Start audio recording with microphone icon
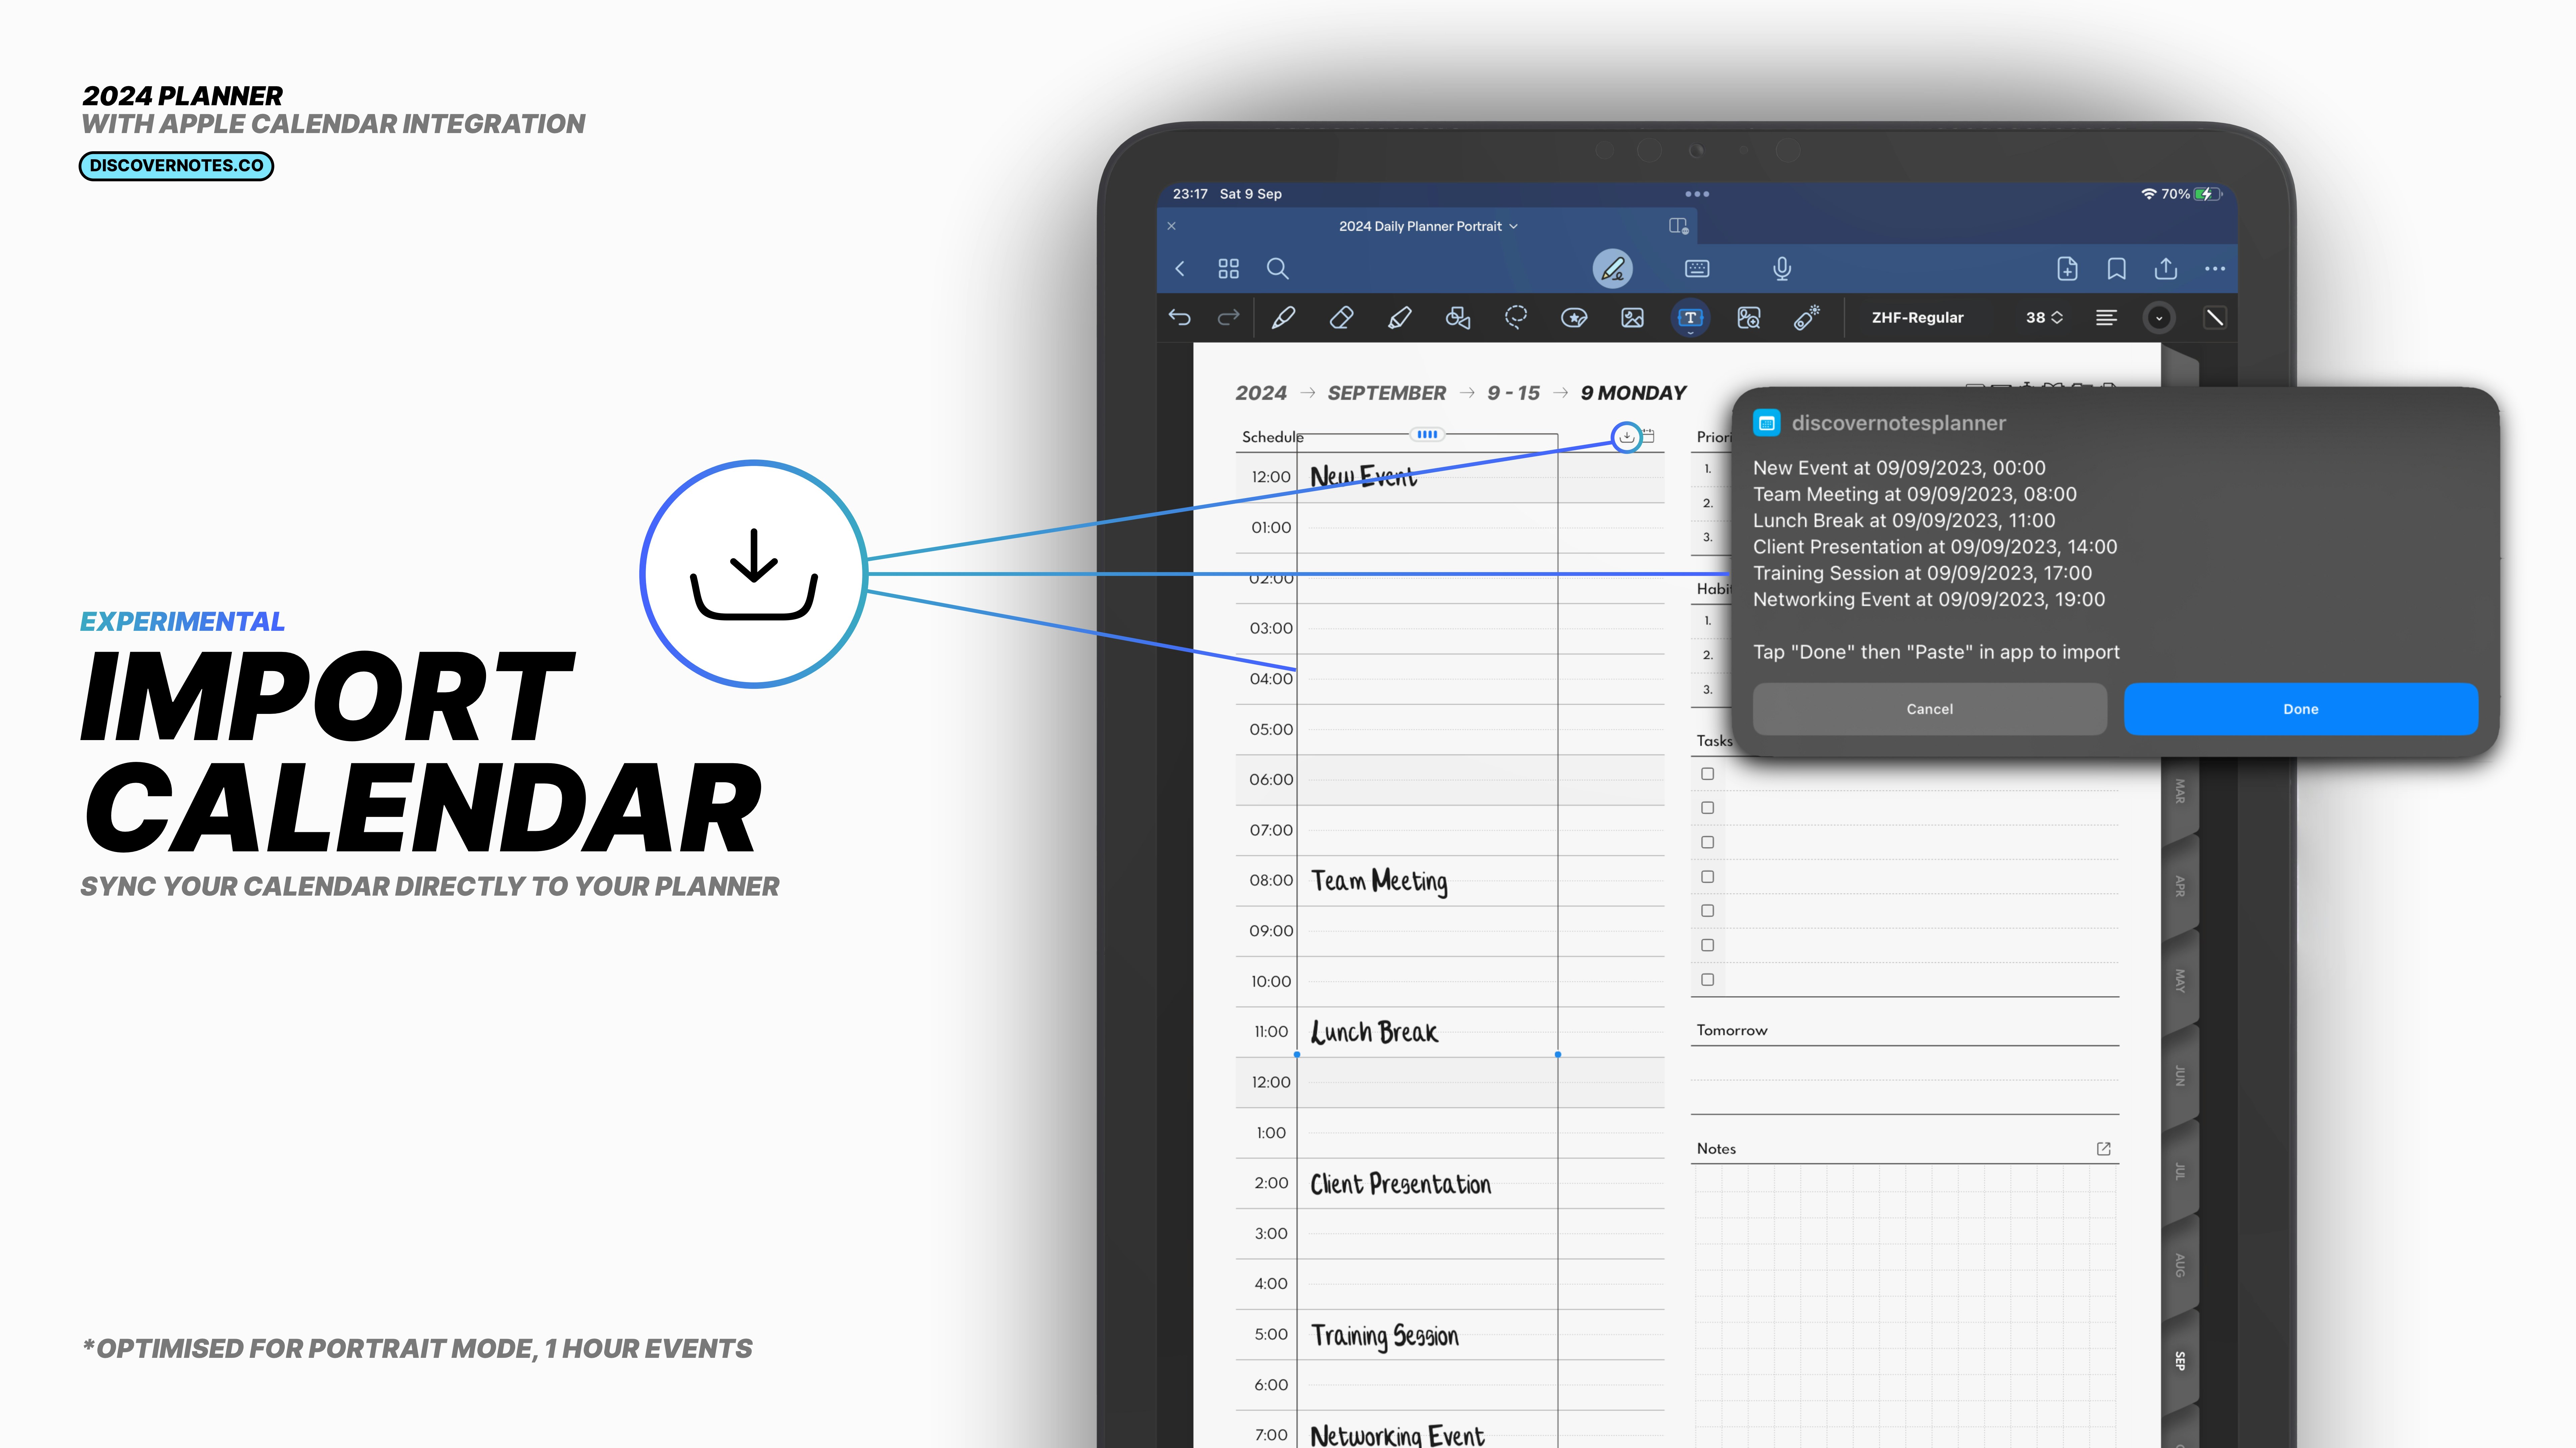The height and width of the screenshot is (1448, 2576). (1782, 269)
